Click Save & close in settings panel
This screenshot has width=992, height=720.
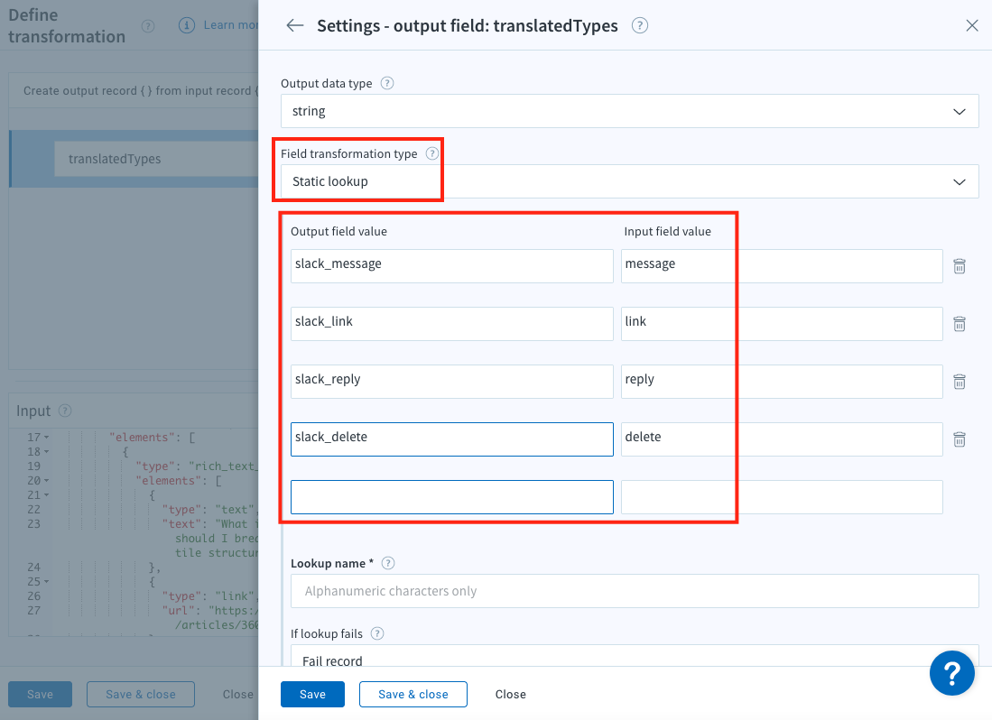pyautogui.click(x=413, y=694)
